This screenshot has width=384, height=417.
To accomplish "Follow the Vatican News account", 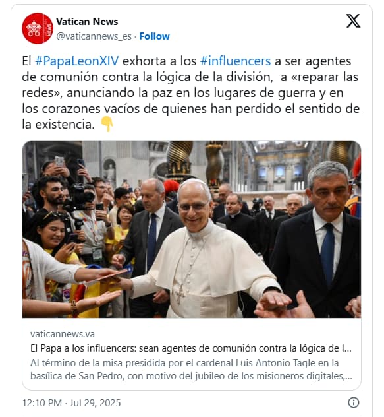I will coord(154,36).
